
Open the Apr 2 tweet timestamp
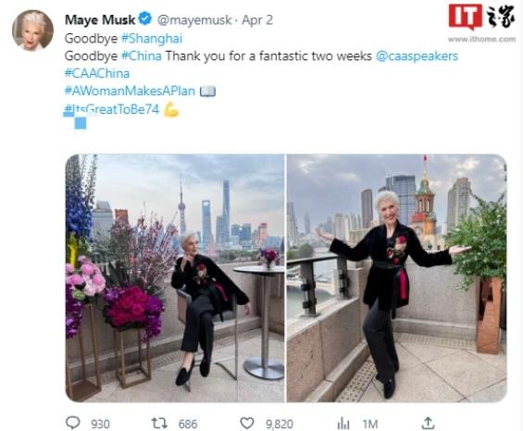(257, 20)
